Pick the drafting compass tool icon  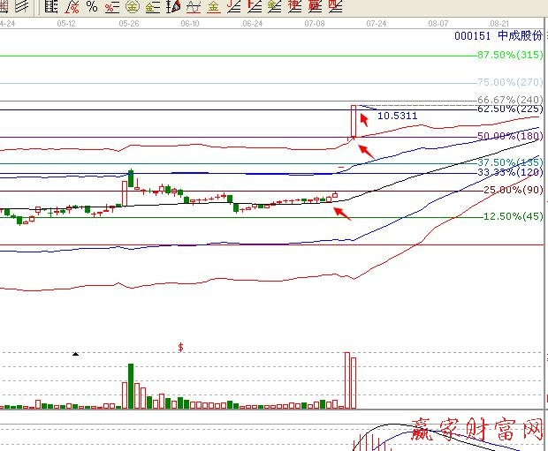coord(173,7)
